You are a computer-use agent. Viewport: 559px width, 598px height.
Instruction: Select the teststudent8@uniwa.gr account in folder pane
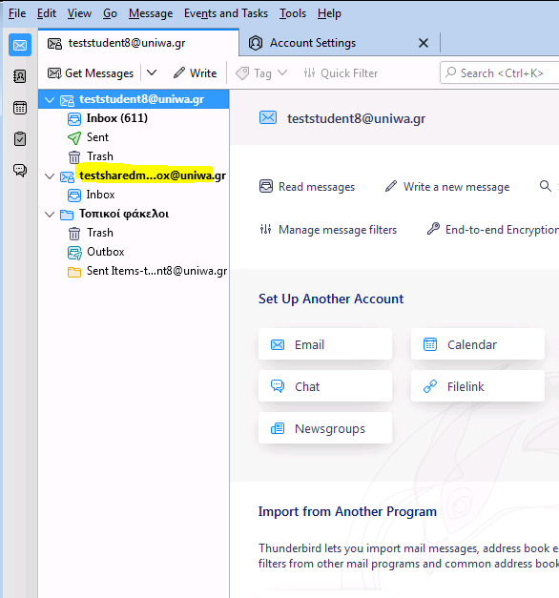coord(134,99)
